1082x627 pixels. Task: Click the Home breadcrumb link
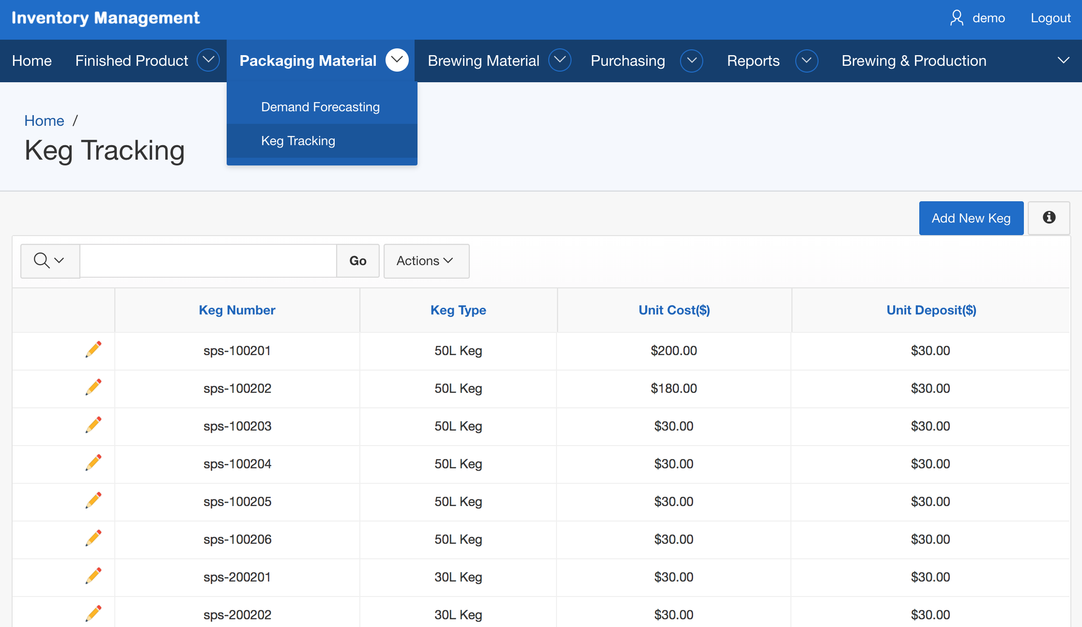(44, 120)
